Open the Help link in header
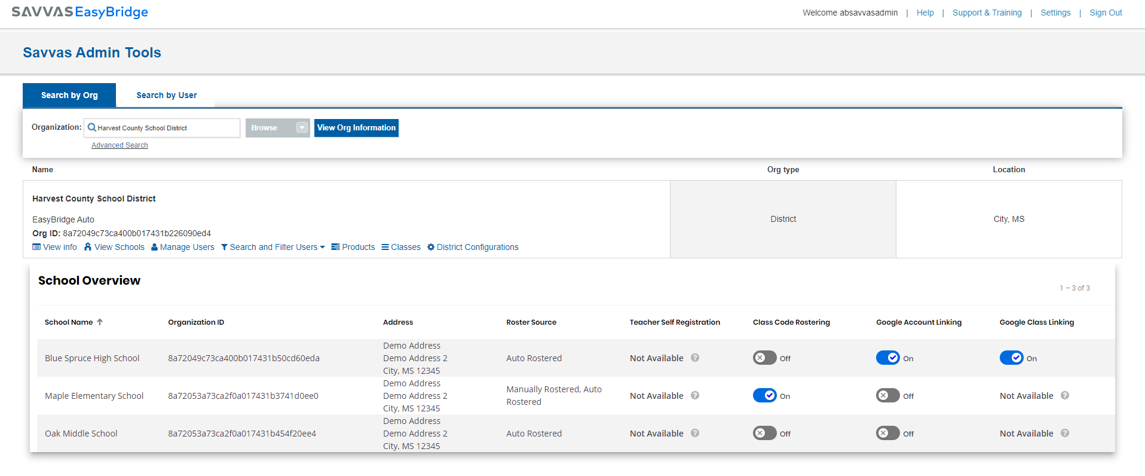This screenshot has height=476, width=1145. click(x=925, y=13)
